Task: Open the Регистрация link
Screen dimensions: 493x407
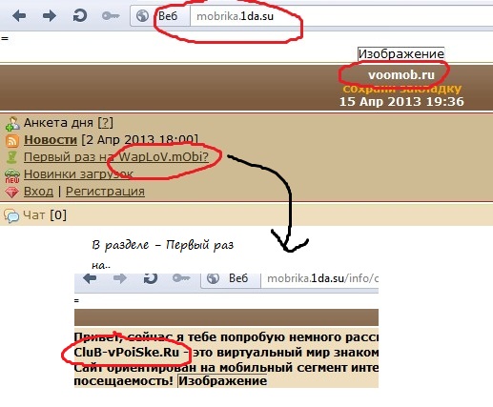Action: coord(105,192)
